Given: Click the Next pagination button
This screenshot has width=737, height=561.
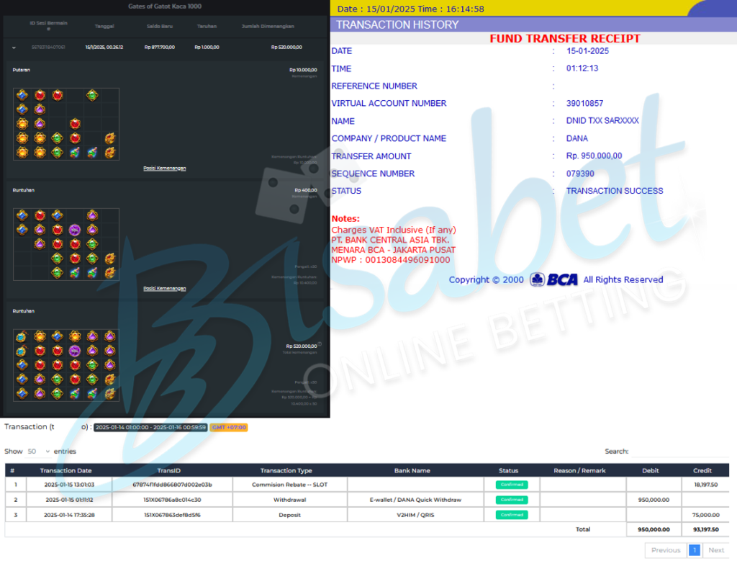Looking at the screenshot, I should pos(716,550).
